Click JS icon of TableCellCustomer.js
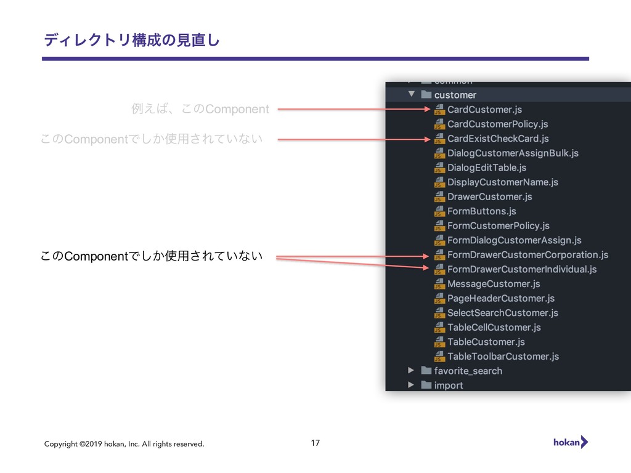The height and width of the screenshot is (473, 631). click(439, 327)
